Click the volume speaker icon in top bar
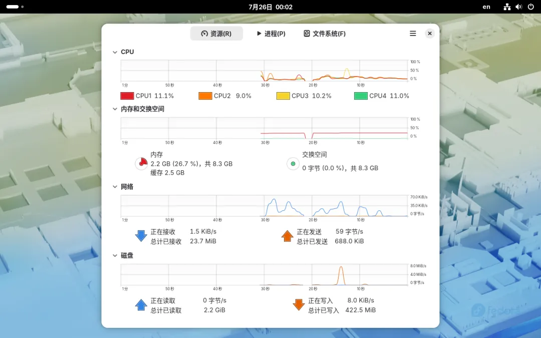This screenshot has width=541, height=338. pyautogui.click(x=519, y=7)
